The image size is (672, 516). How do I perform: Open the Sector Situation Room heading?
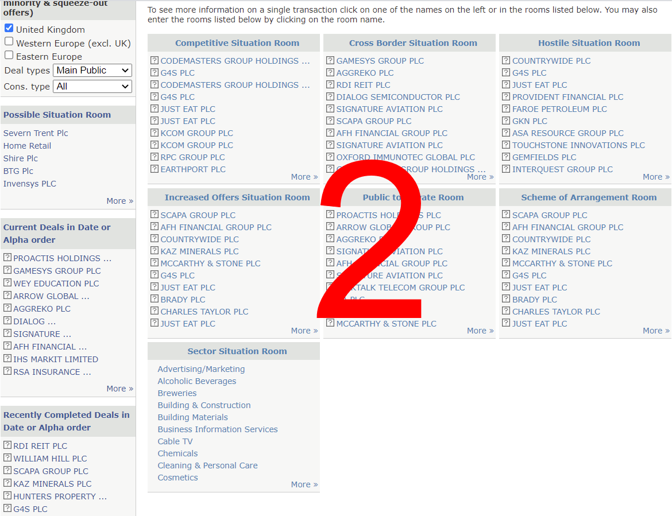(x=237, y=351)
